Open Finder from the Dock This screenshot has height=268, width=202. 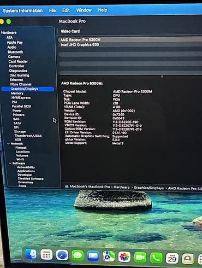pos(31,254)
